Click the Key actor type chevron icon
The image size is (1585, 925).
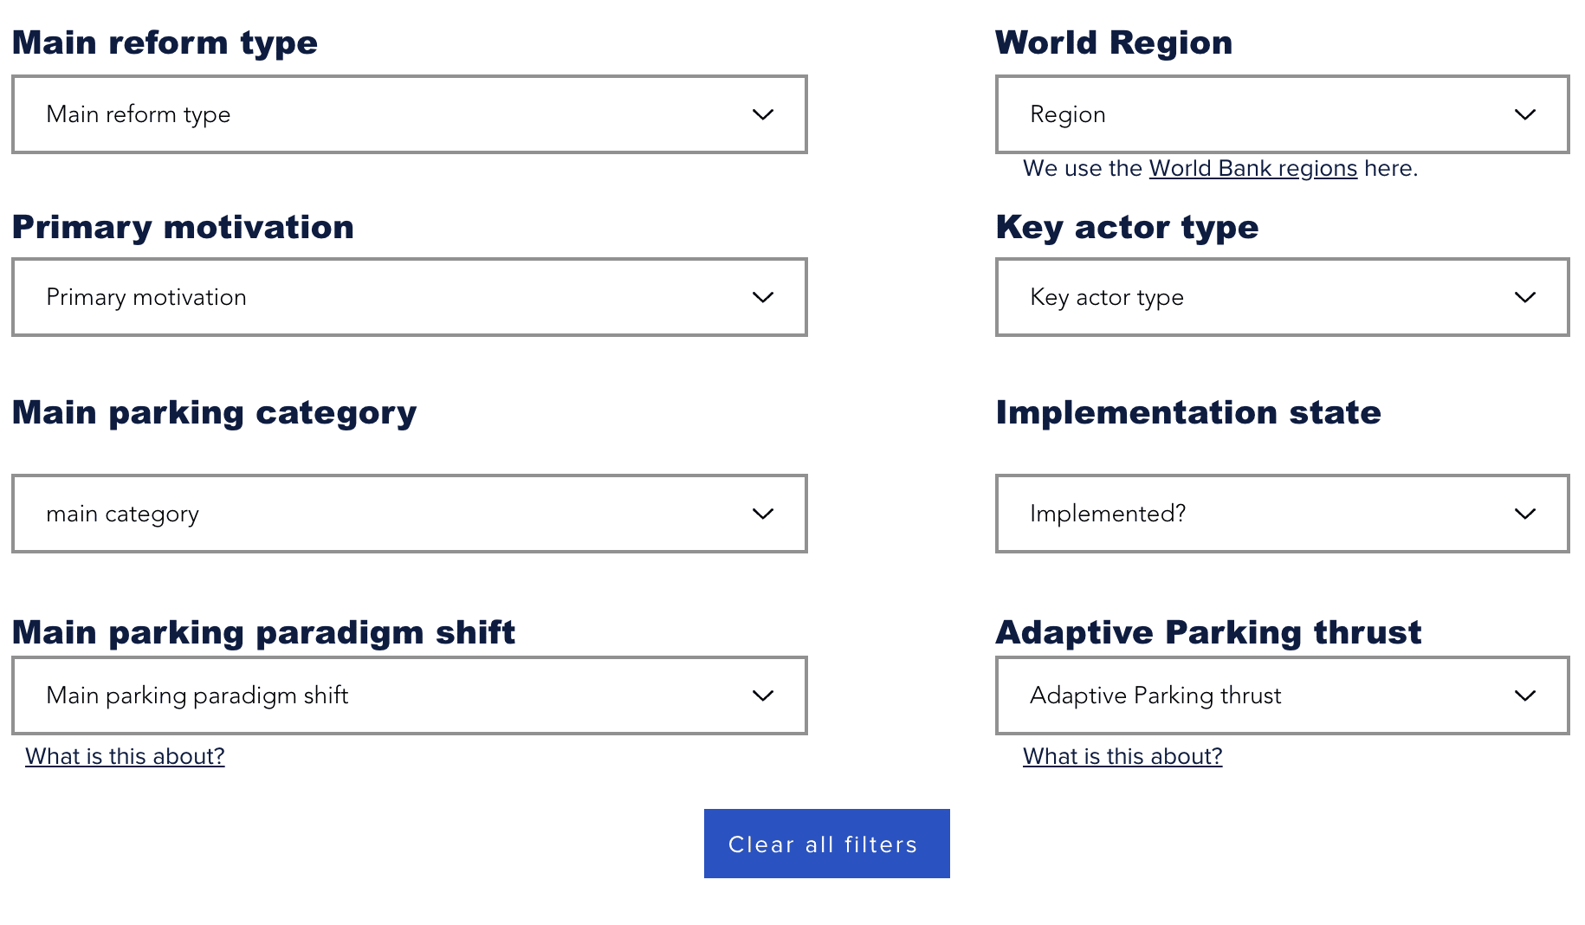tap(1524, 297)
